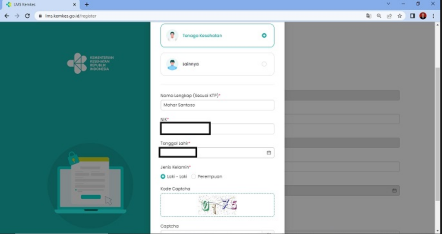
Task: Click the browser back arrow
Action: click(x=6, y=16)
